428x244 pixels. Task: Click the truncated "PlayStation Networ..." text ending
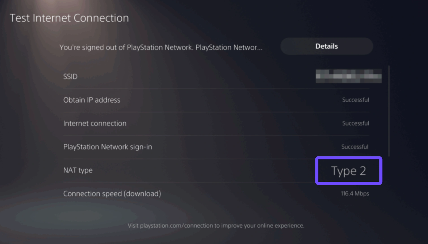tap(229, 47)
